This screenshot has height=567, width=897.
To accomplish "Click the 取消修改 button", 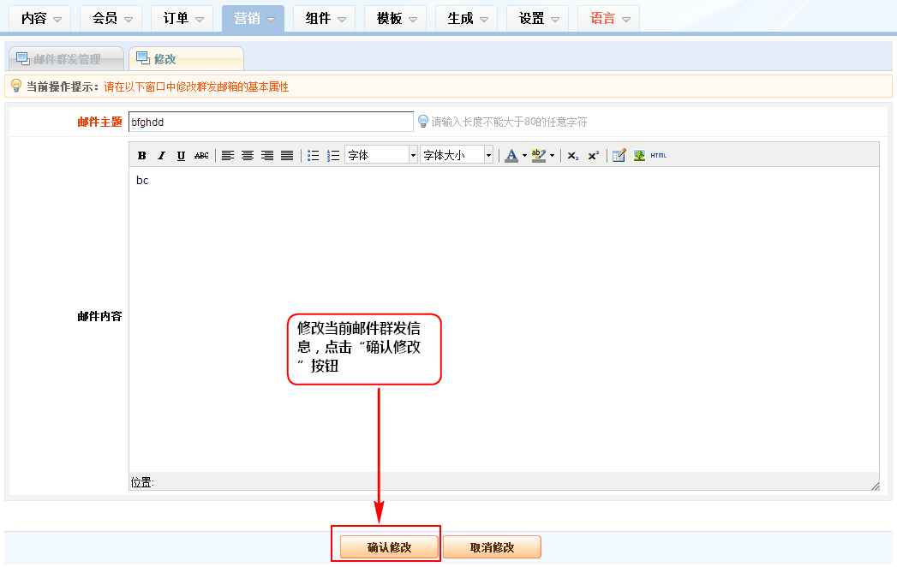I will [492, 547].
